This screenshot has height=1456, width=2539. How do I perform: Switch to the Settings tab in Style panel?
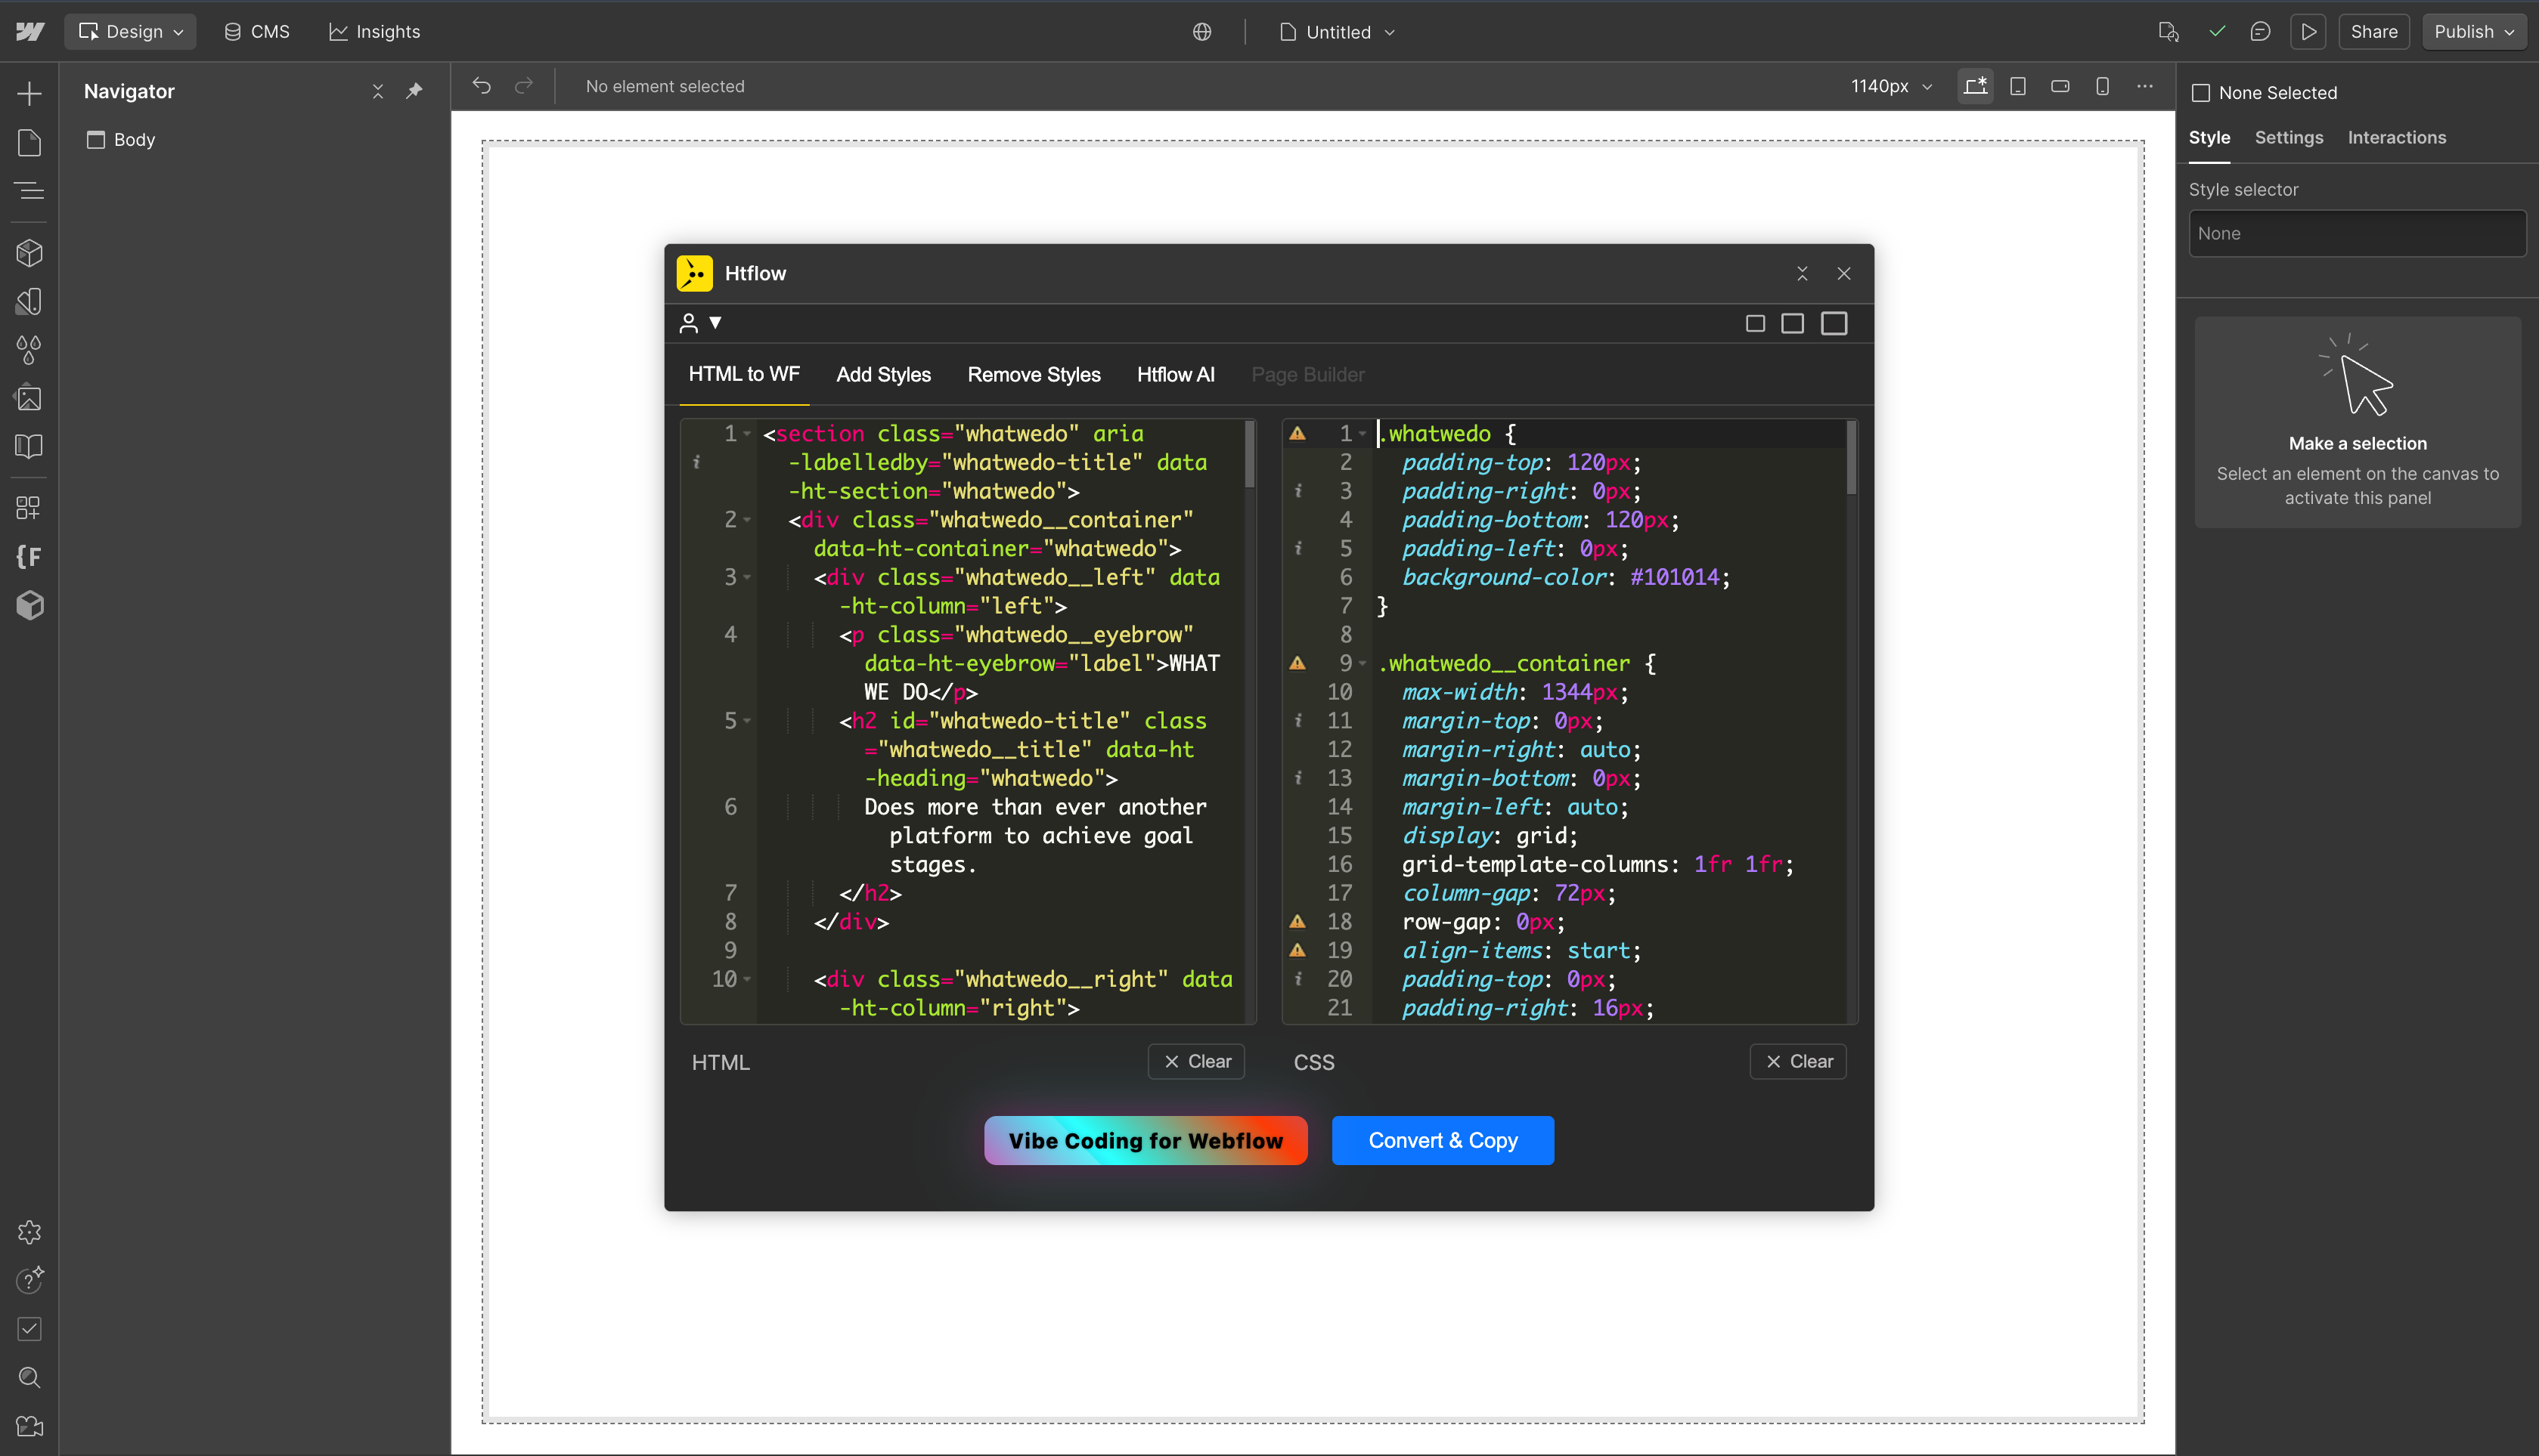tap(2289, 137)
